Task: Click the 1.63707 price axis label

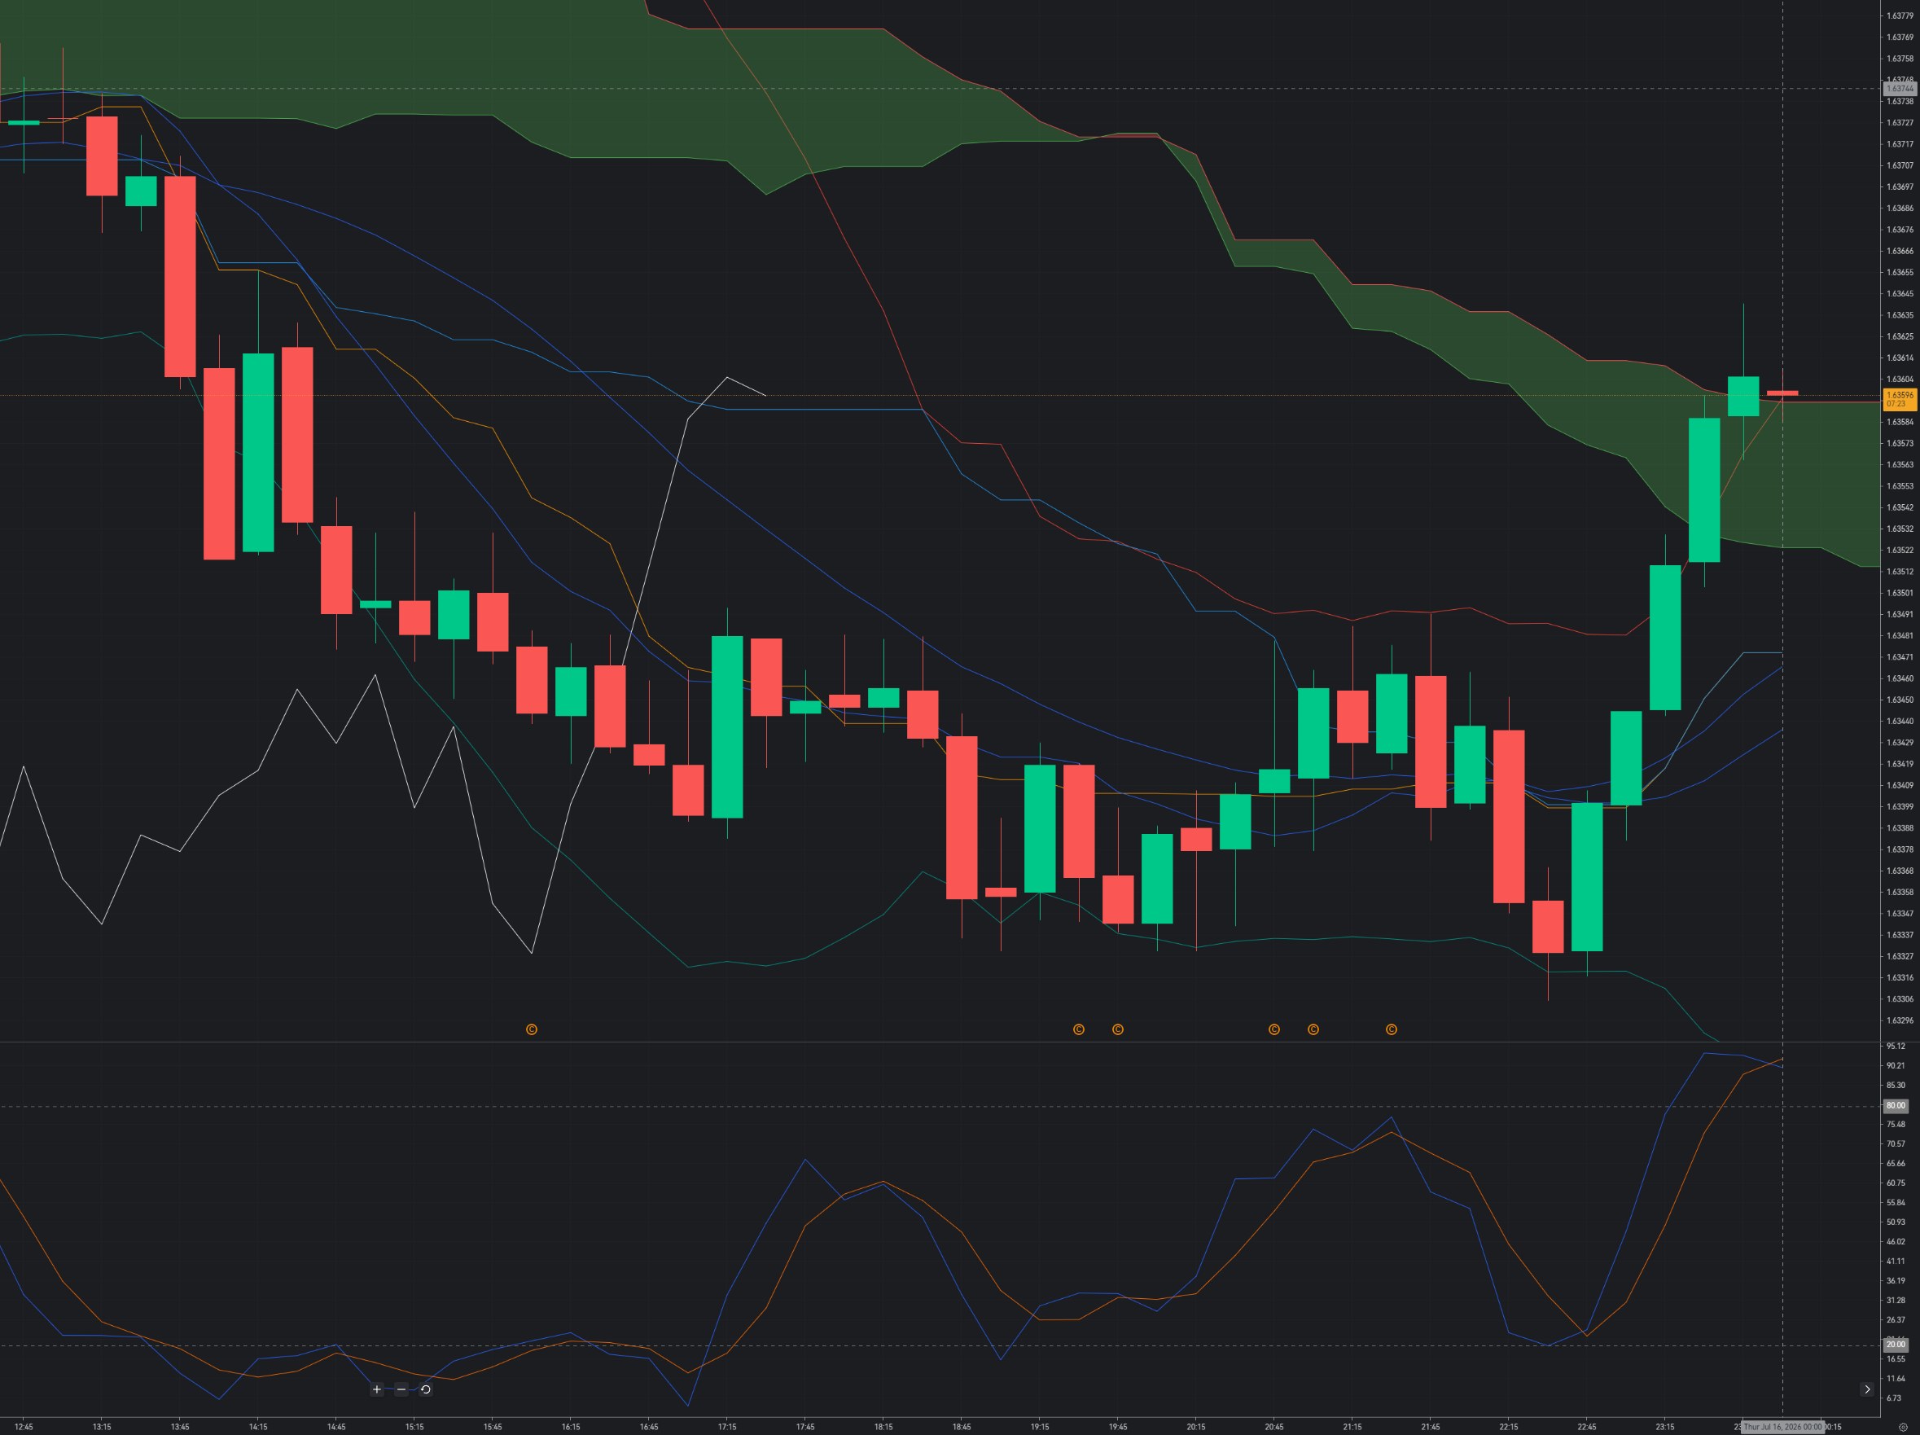Action: [1900, 166]
